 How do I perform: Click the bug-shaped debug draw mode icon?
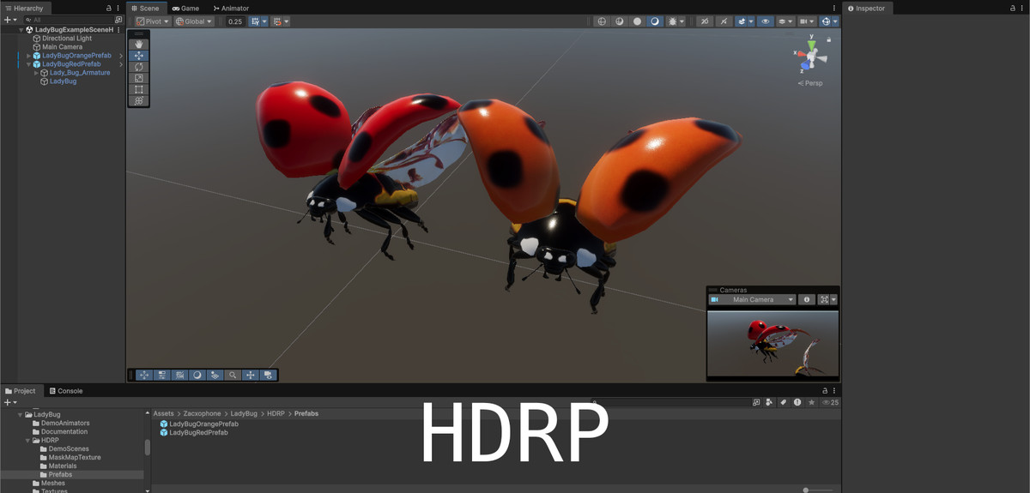click(x=672, y=21)
